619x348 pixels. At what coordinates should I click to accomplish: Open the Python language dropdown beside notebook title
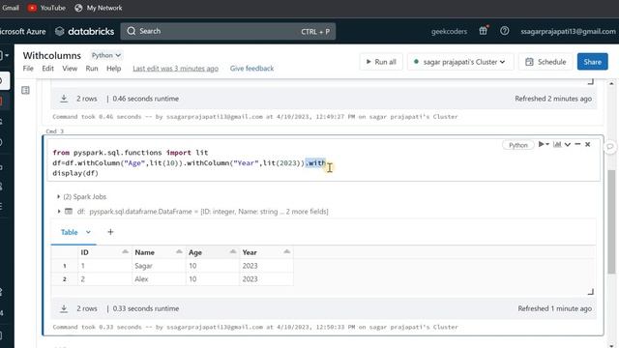tap(105, 55)
